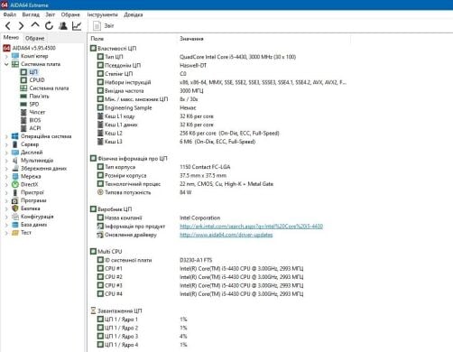The width and height of the screenshot is (453, 352).
Task: Select Мультимедіа in the tree
Action: [x=32, y=161]
